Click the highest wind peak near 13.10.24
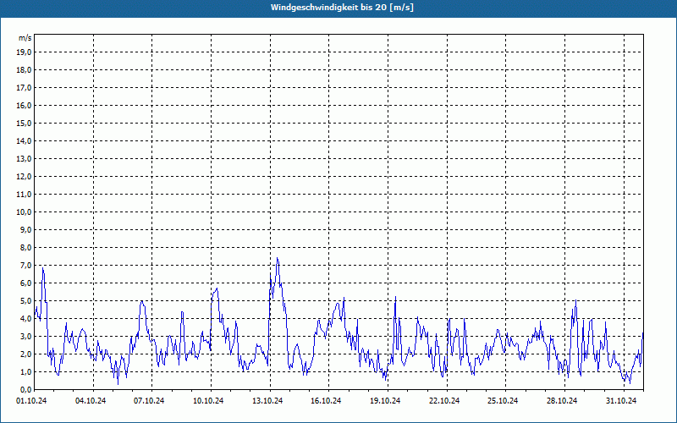The width and height of the screenshot is (677, 423). pos(278,258)
